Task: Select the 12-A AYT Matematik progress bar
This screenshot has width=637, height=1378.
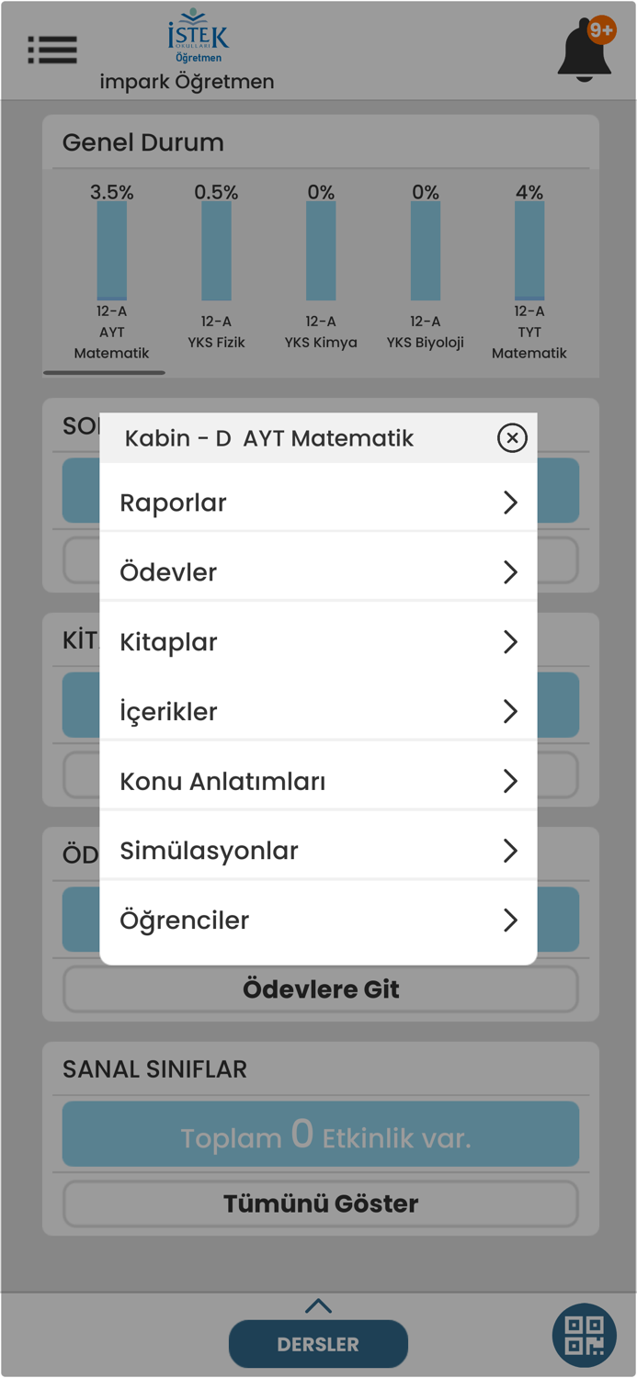Action: coord(111,248)
